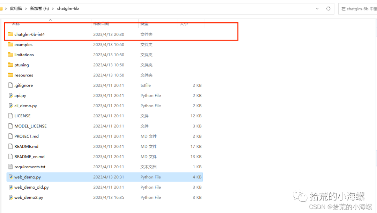Screen dimensions: 377x213
Task: Go to 此电脑 in breadcrumb path
Action: 16,8
